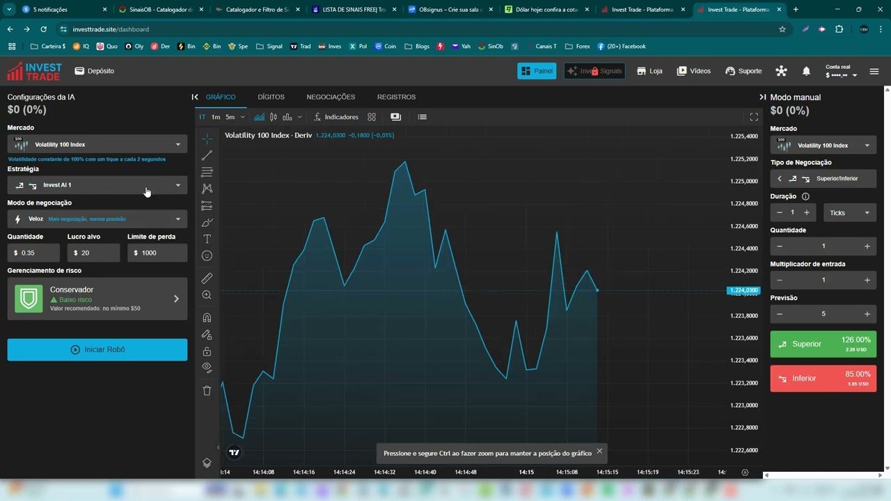The image size is (891, 501).
Task: Select the crosshair cursor tool
Action: pos(207,139)
